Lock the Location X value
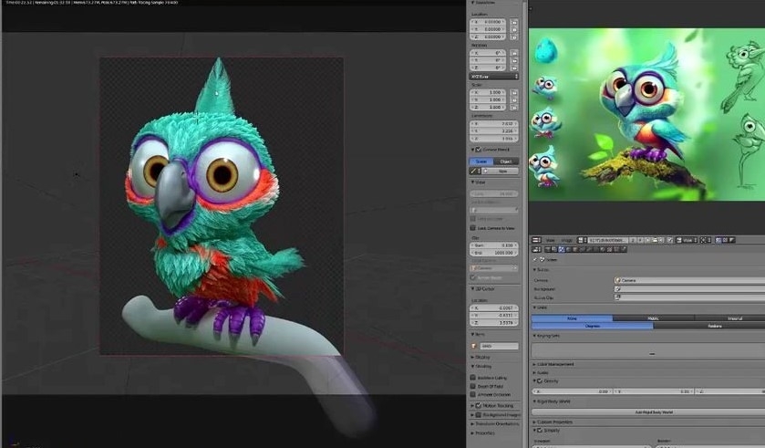Image resolution: width=765 pixels, height=448 pixels. pos(514,22)
